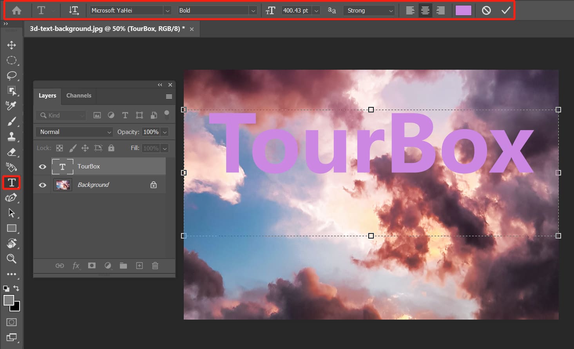Select the Hand tool
Viewport: 574px width, 349px height.
click(11, 244)
